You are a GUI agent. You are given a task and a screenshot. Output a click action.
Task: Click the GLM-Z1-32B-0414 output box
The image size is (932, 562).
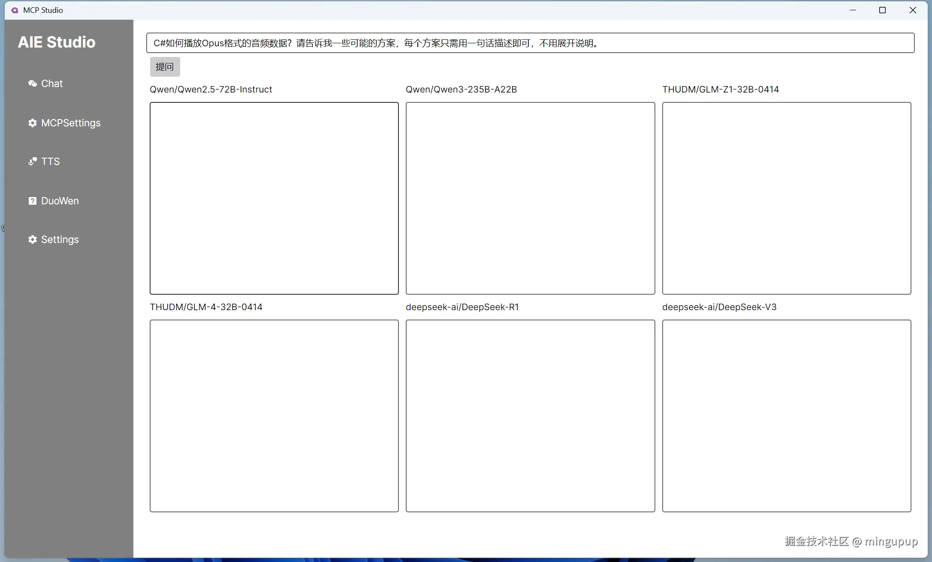786,198
